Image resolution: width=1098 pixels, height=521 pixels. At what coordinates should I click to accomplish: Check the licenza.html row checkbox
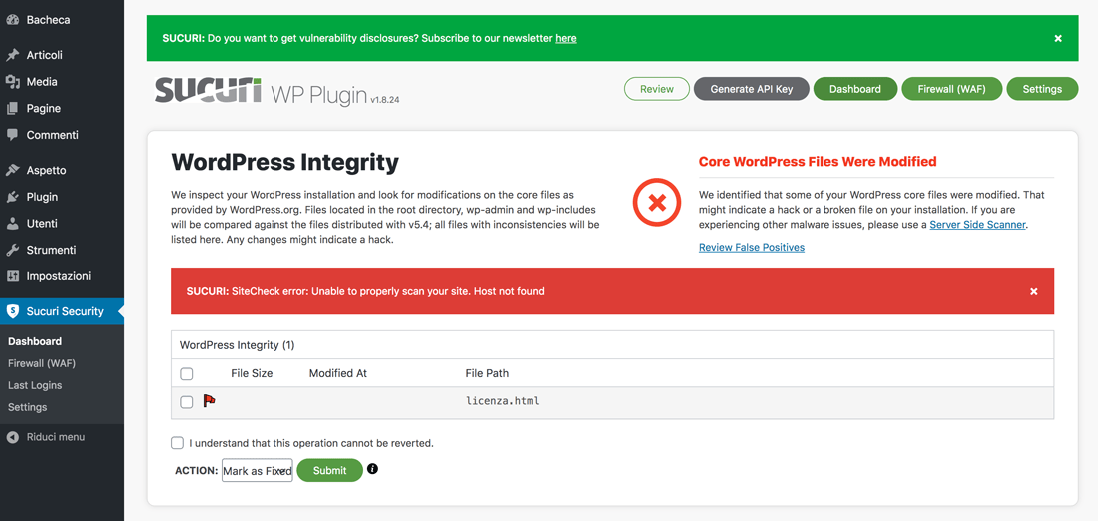point(187,402)
